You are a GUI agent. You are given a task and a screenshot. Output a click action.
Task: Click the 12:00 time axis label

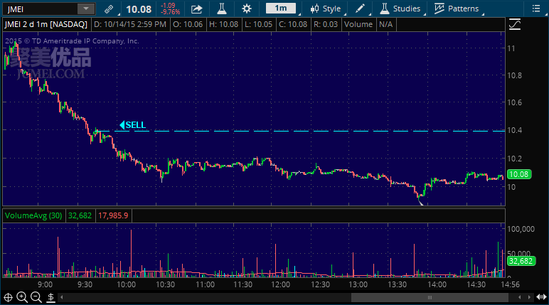[x=280, y=284]
